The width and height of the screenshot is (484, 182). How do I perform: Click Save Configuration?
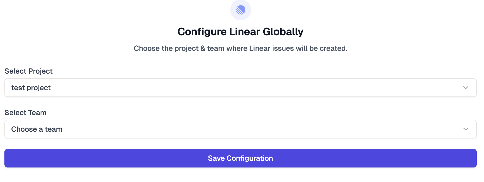coord(240,158)
